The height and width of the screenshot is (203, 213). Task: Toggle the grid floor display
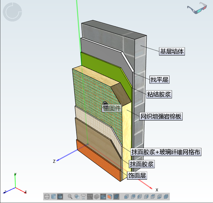click(96, 196)
